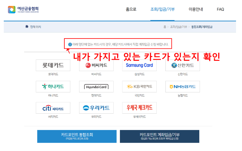Screen dimensions: 242x151
Task: Click the 현재 위치 label
Action: 35,27
